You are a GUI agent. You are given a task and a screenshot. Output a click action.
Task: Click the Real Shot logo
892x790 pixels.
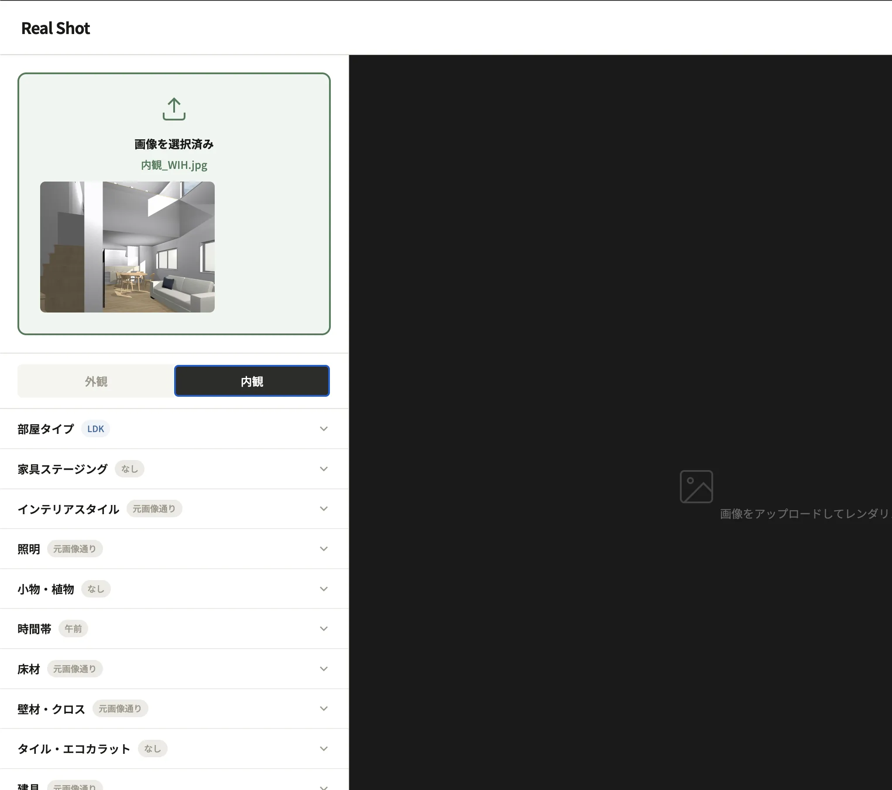[55, 28]
